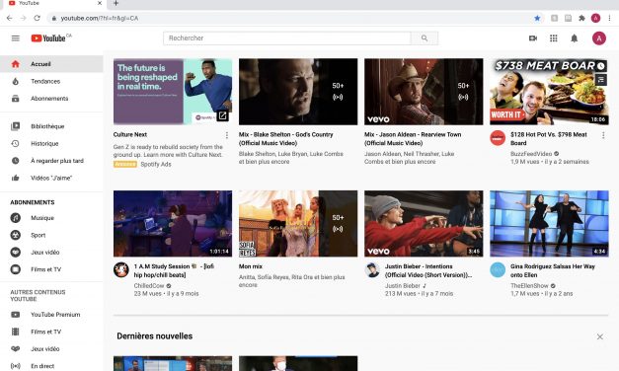Click Add to queue on Meat Board thumbnail
Image resolution: width=619 pixels, height=371 pixels.
tap(601, 80)
